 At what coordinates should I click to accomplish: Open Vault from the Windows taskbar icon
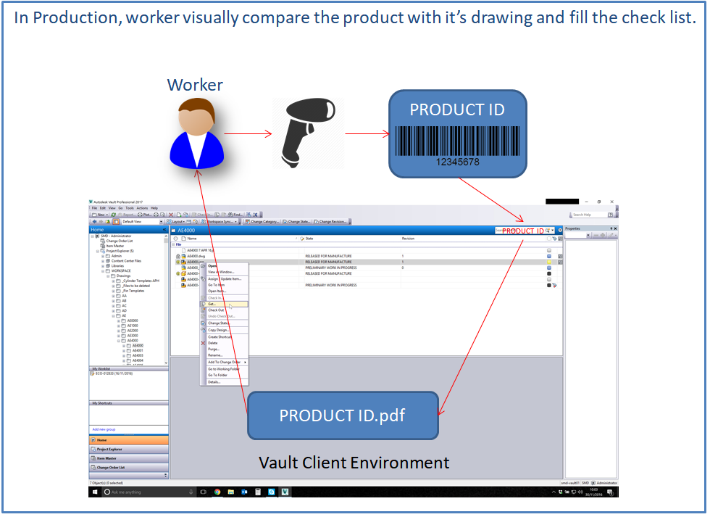coord(285,492)
